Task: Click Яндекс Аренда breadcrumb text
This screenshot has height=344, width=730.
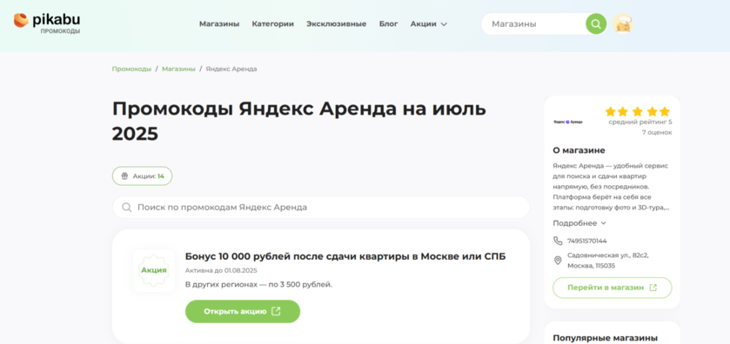Action: pyautogui.click(x=231, y=69)
